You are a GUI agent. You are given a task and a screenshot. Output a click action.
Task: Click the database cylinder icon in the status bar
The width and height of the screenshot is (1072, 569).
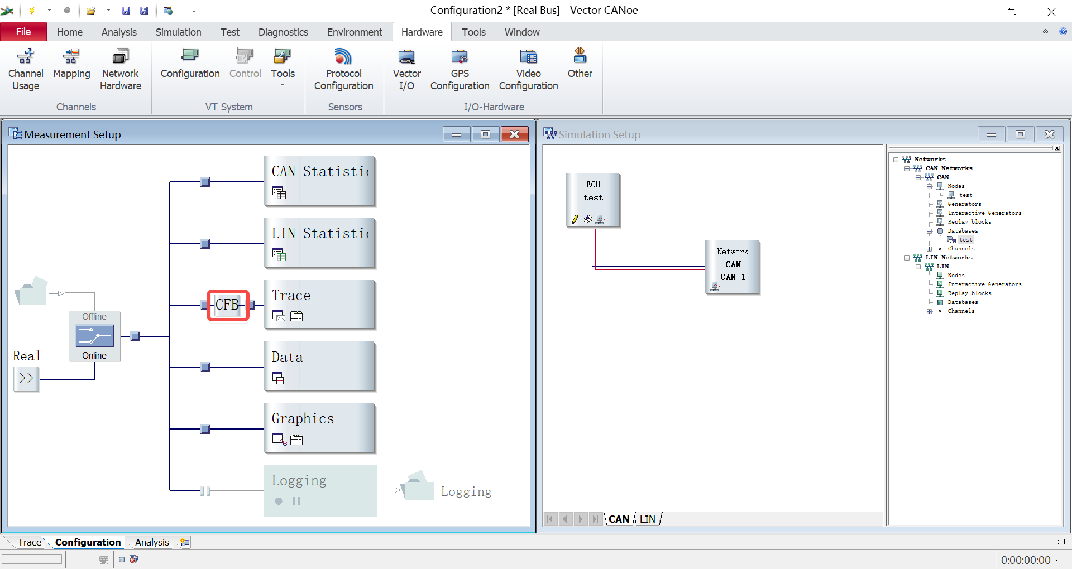point(122,560)
